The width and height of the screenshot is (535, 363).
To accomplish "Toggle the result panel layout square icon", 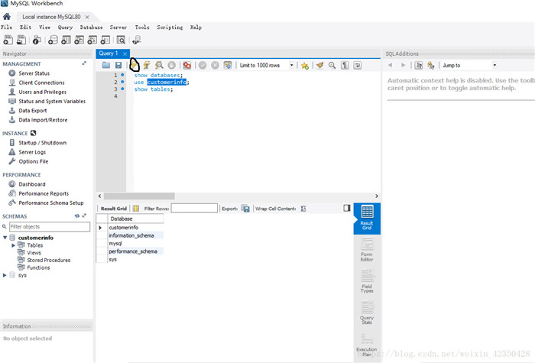I will click(x=346, y=208).
